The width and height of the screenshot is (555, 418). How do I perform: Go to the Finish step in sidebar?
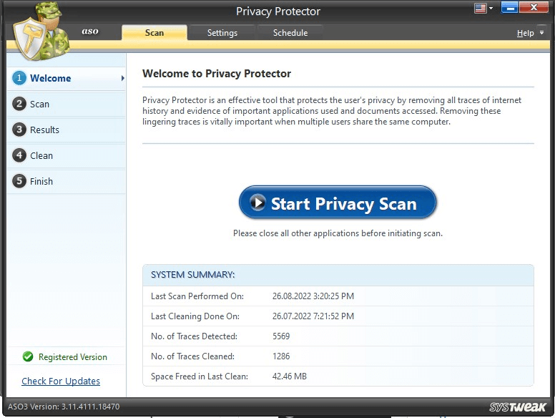coord(41,181)
